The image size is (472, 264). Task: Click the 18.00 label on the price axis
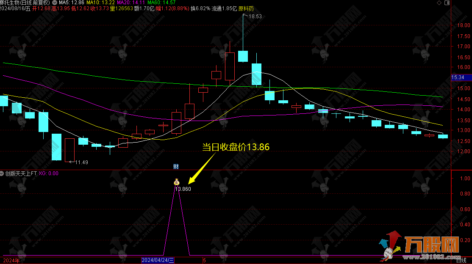point(464,25)
